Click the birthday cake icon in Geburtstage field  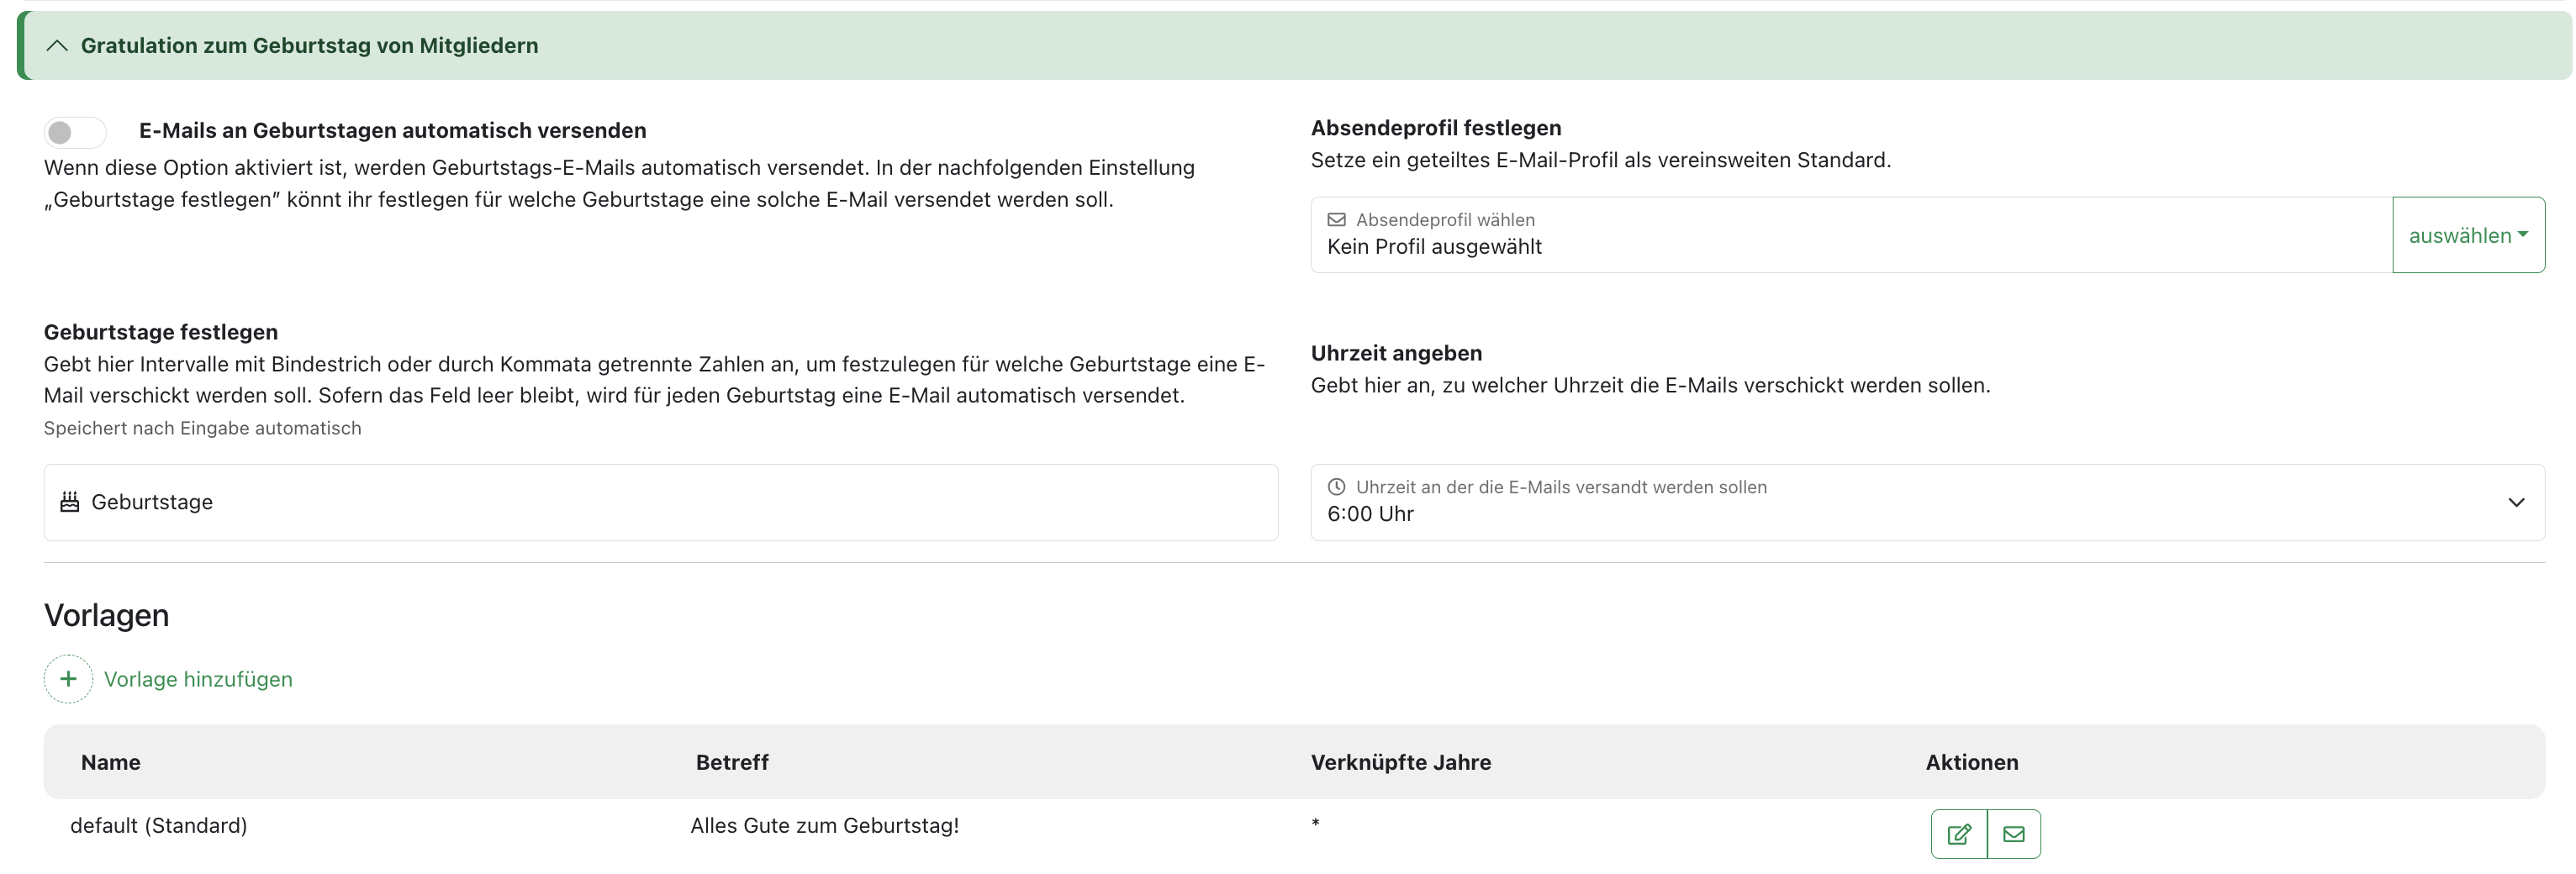pyautogui.click(x=69, y=502)
